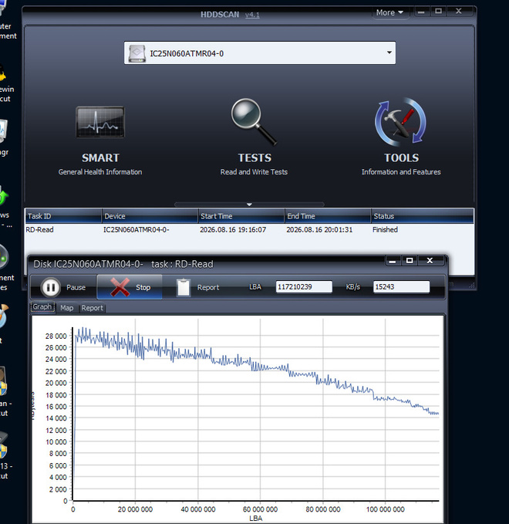Viewport: 509px width, 524px height.
Task: Switch to the Map tab
Action: point(67,308)
